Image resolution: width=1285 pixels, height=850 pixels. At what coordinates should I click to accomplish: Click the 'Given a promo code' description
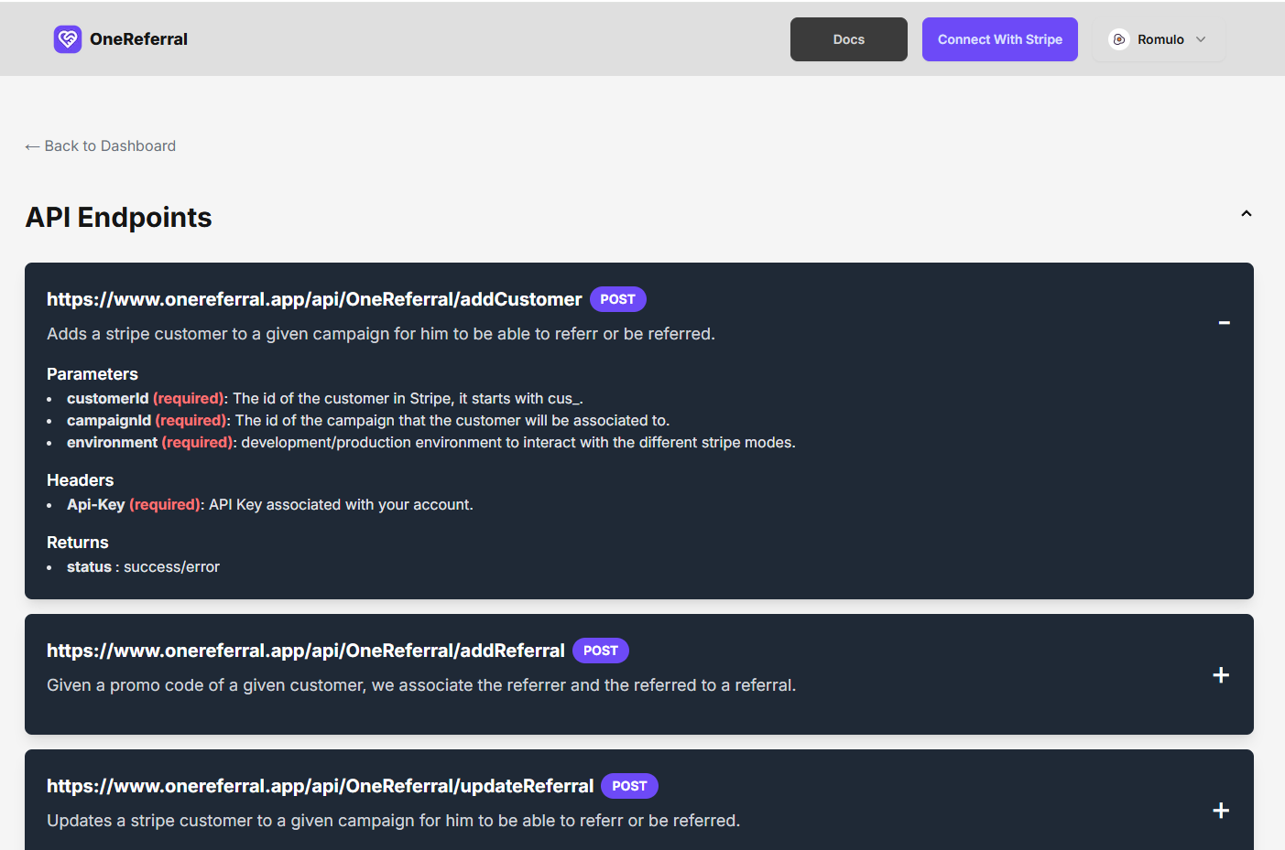pos(421,685)
